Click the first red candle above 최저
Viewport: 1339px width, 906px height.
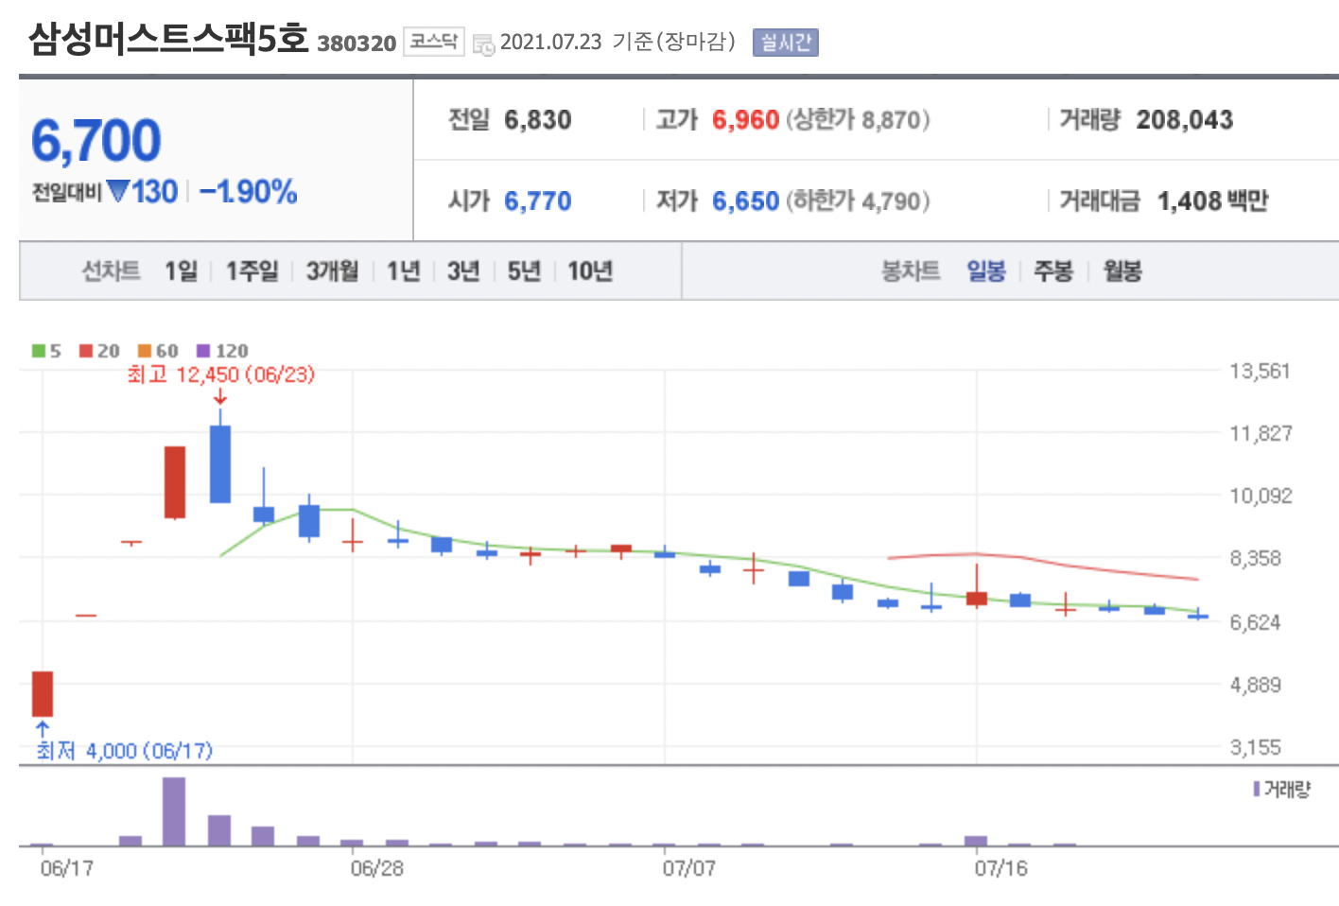tap(43, 693)
